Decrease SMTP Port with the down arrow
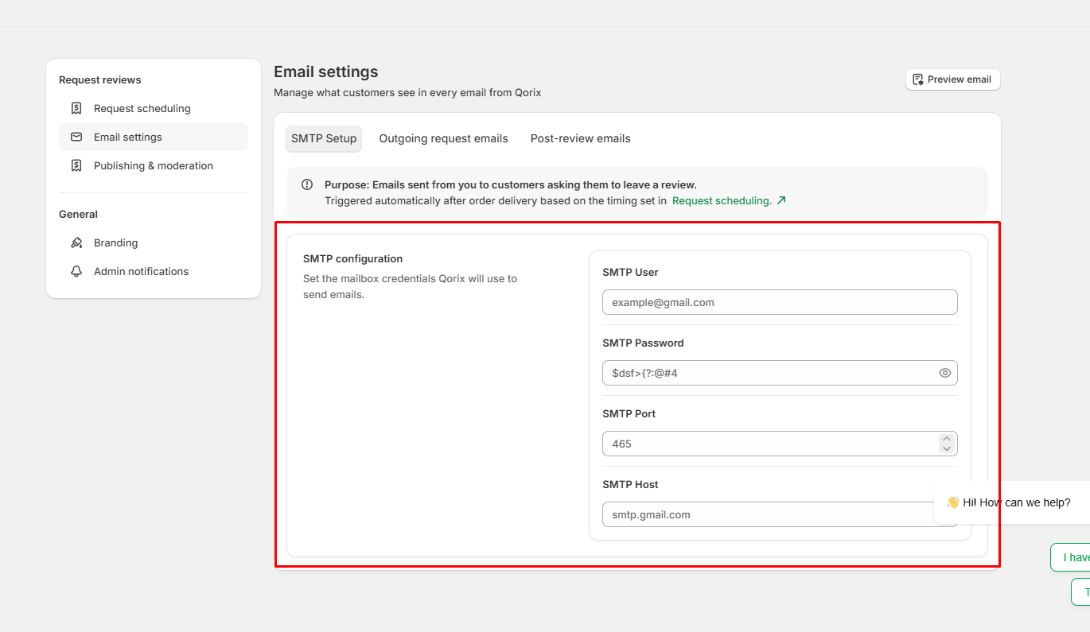This screenshot has width=1090, height=632. [x=946, y=449]
